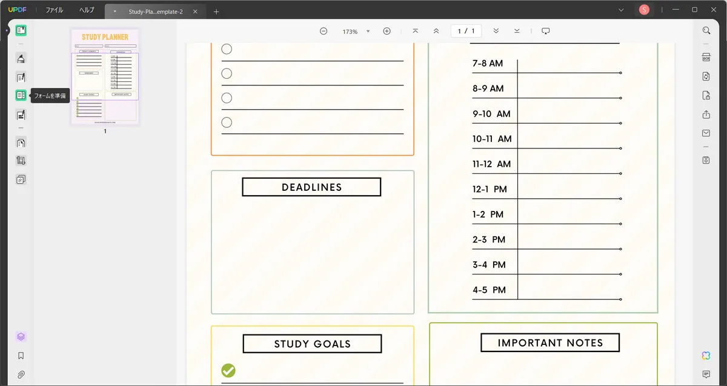Open the Prepare Form (フォームを準備) tool
Image resolution: width=727 pixels, height=386 pixels.
pyautogui.click(x=21, y=95)
